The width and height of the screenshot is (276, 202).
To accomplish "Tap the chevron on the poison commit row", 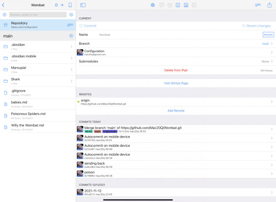I will (272, 174).
